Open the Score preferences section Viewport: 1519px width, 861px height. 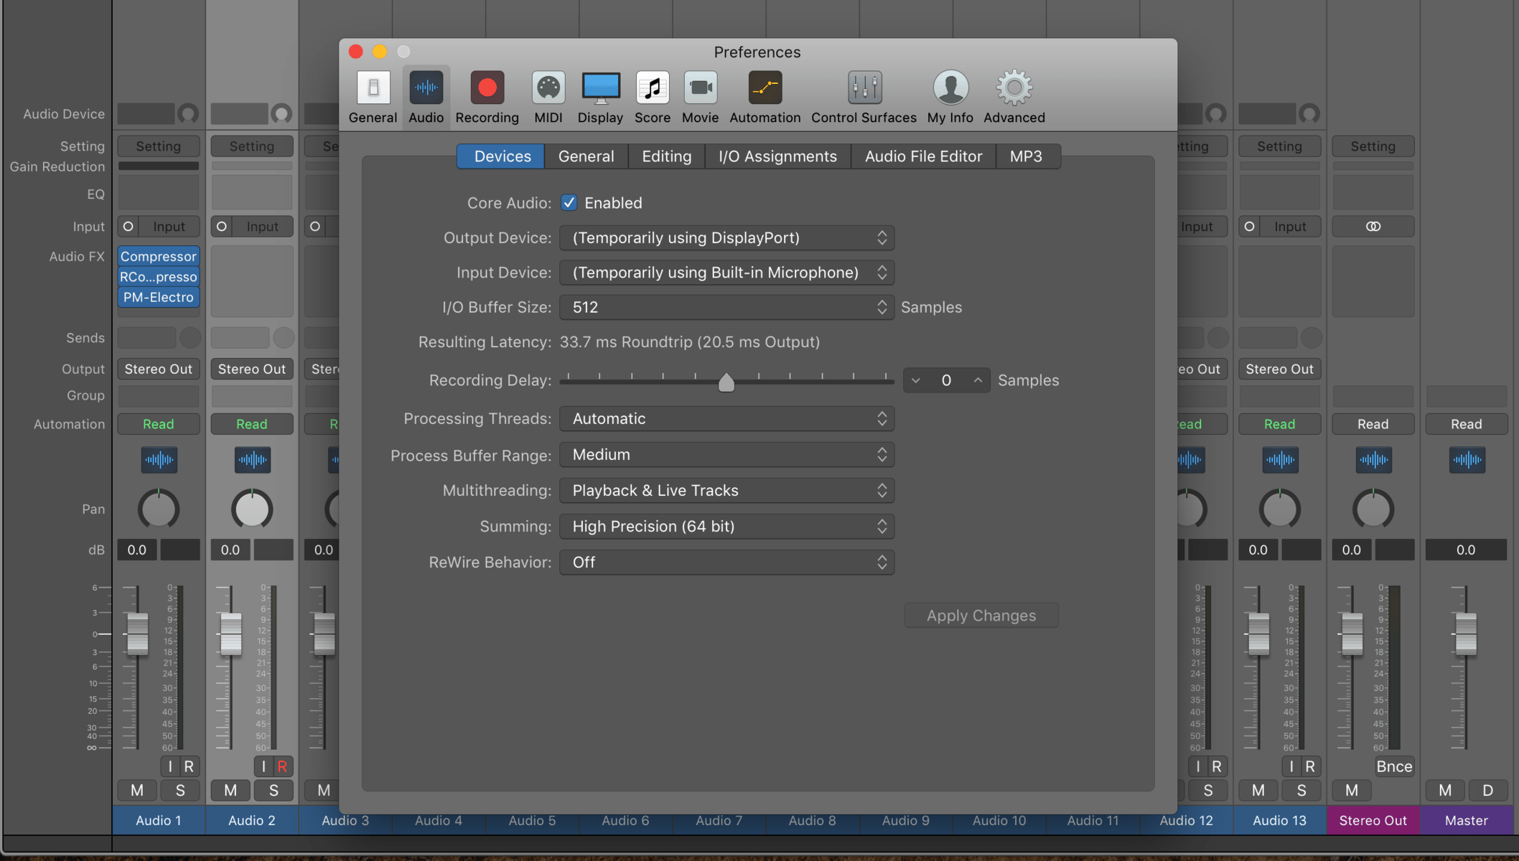(652, 97)
